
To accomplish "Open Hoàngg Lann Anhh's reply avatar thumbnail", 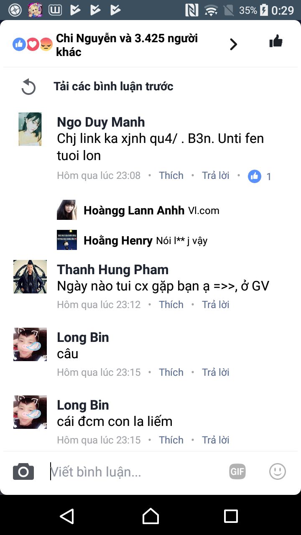I will tap(67, 210).
